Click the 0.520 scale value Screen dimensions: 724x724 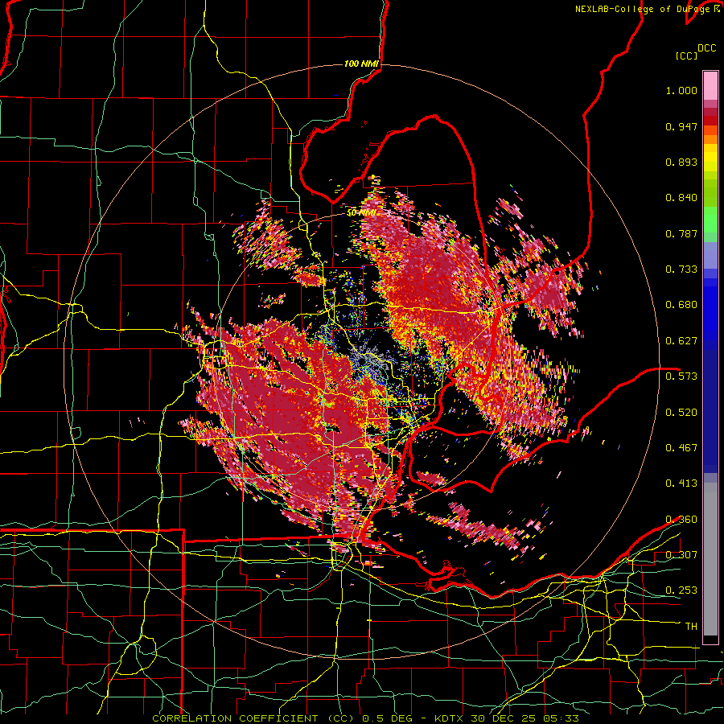[681, 413]
